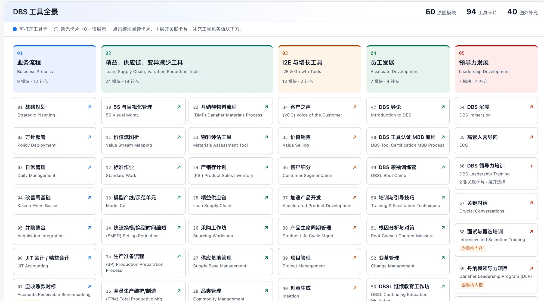
Task: Expand related cards with plus on DBS 领导力培训
Action: coord(531,166)
